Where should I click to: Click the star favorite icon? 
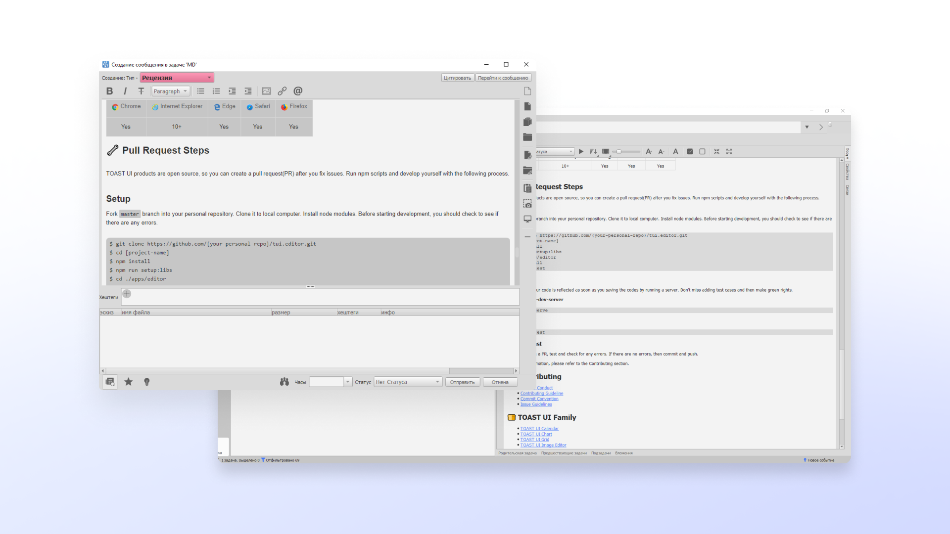129,382
